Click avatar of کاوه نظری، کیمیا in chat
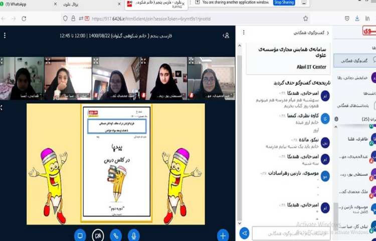 coord(325,119)
